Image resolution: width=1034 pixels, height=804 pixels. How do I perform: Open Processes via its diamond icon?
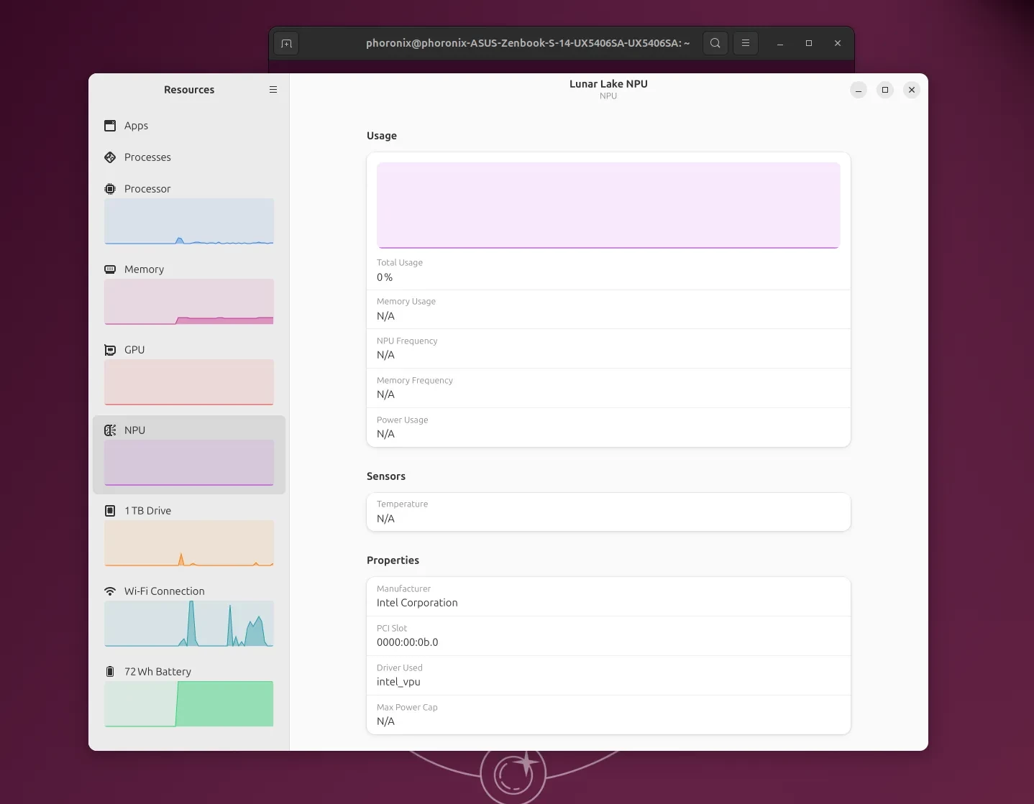coord(110,157)
